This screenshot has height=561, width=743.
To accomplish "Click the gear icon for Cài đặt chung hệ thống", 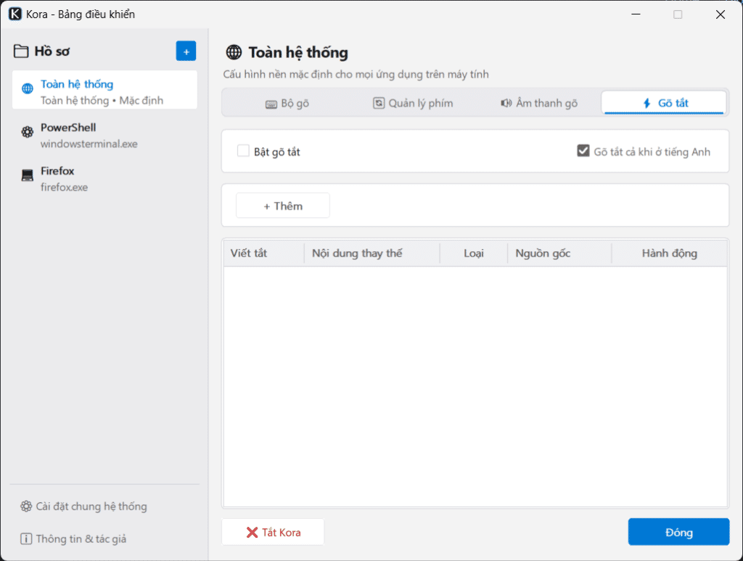I will (x=26, y=506).
